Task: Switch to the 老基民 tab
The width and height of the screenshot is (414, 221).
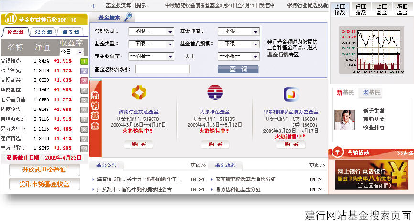Action: [x=372, y=93]
